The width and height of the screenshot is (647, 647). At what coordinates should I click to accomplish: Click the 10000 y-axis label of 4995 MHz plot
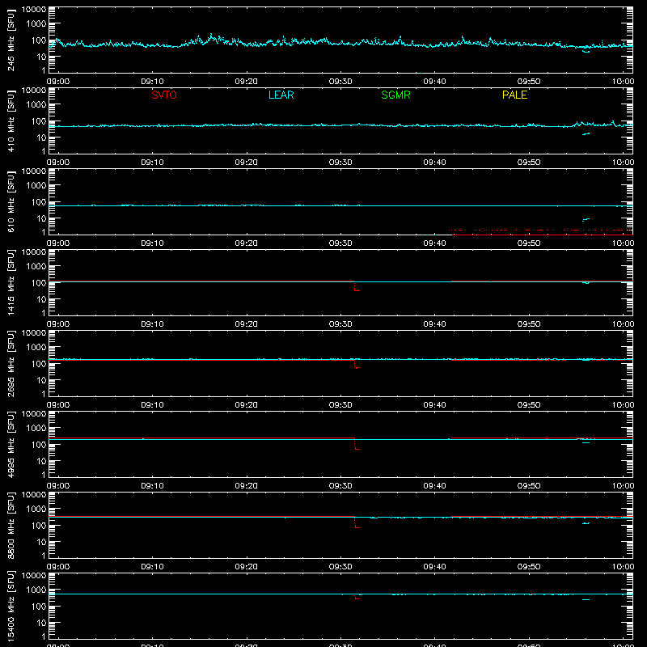click(34, 414)
